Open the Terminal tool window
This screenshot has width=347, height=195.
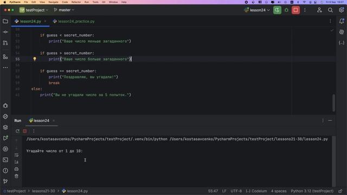[x=5, y=160]
